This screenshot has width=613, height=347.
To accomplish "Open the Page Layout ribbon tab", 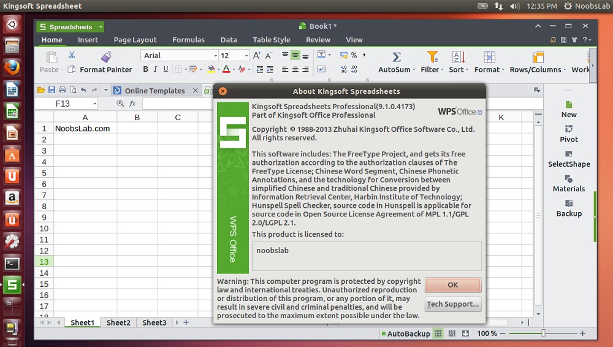I will [x=135, y=40].
